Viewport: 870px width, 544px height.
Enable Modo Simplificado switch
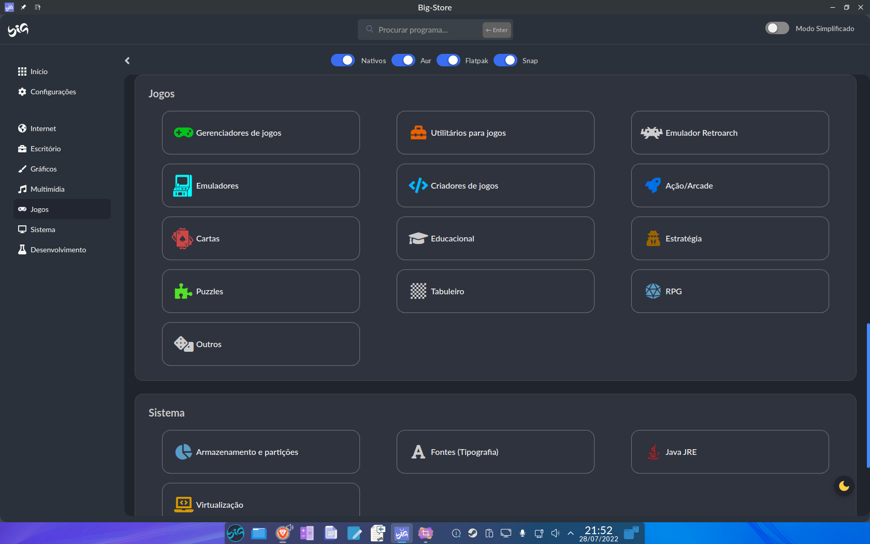tap(777, 28)
